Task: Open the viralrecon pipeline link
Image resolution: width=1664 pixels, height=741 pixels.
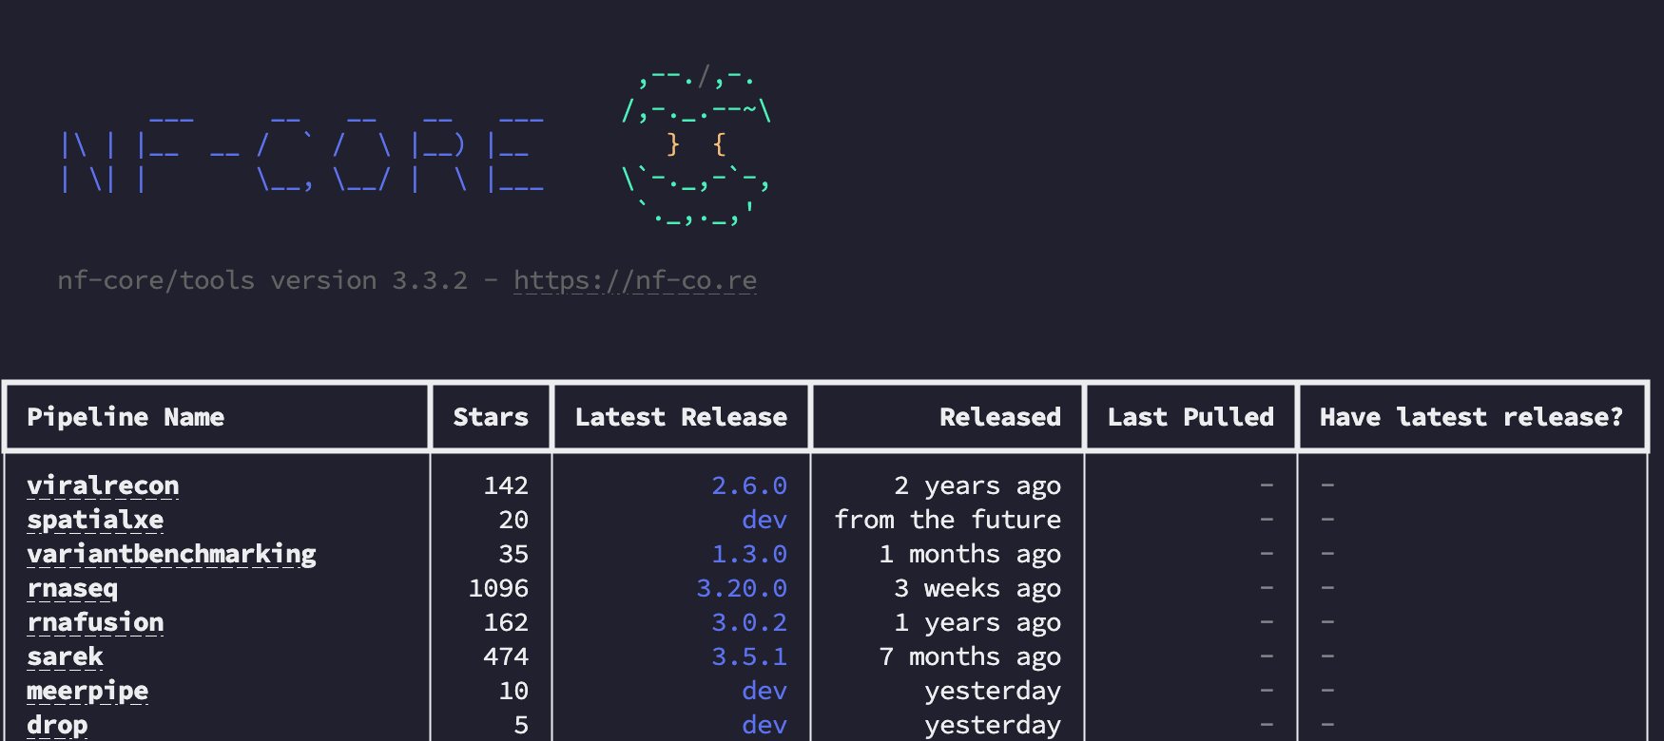Action: [103, 485]
